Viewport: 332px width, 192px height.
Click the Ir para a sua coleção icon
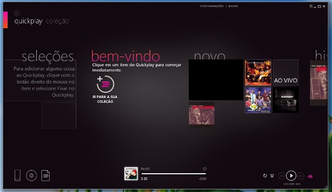(105, 85)
